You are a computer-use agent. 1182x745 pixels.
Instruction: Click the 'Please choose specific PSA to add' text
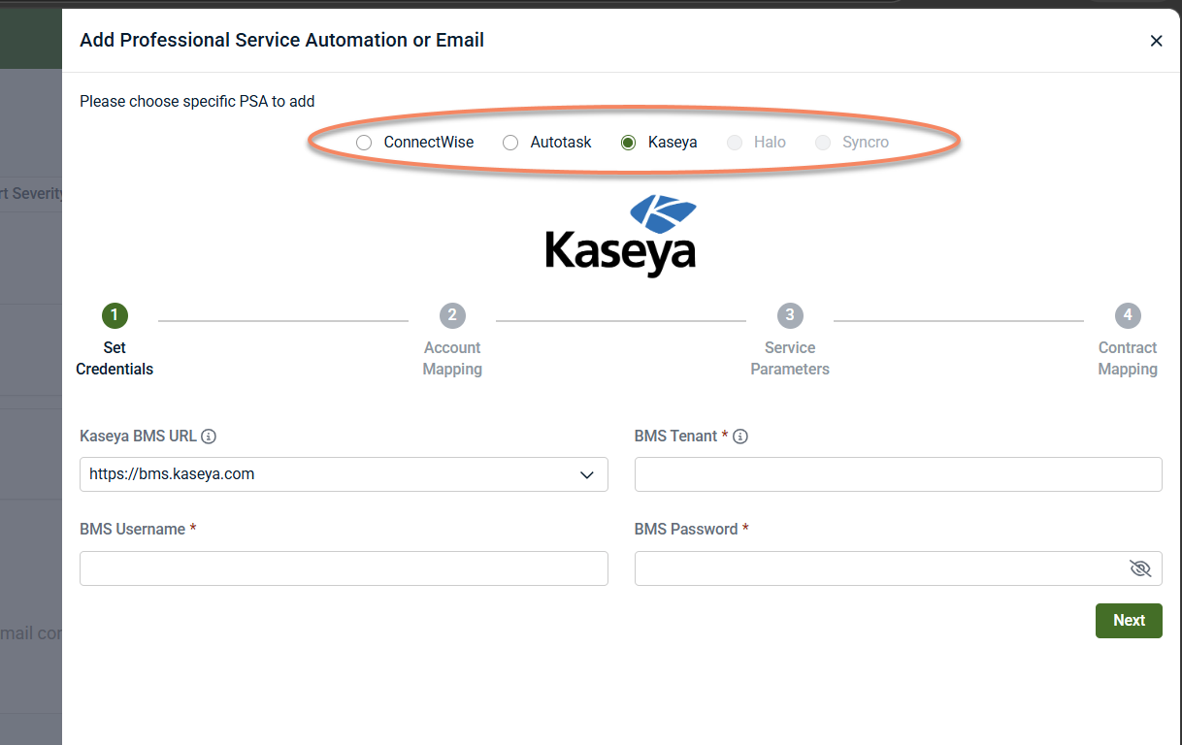coord(197,101)
